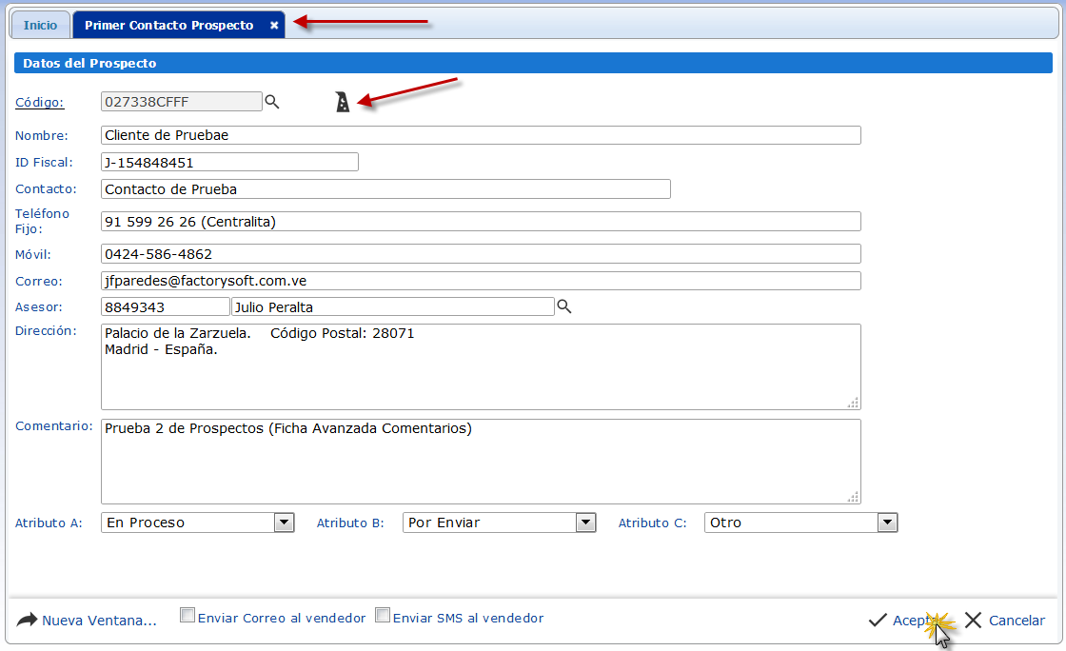Click the Atributo C label
This screenshot has width=1066, height=651.
point(652,523)
